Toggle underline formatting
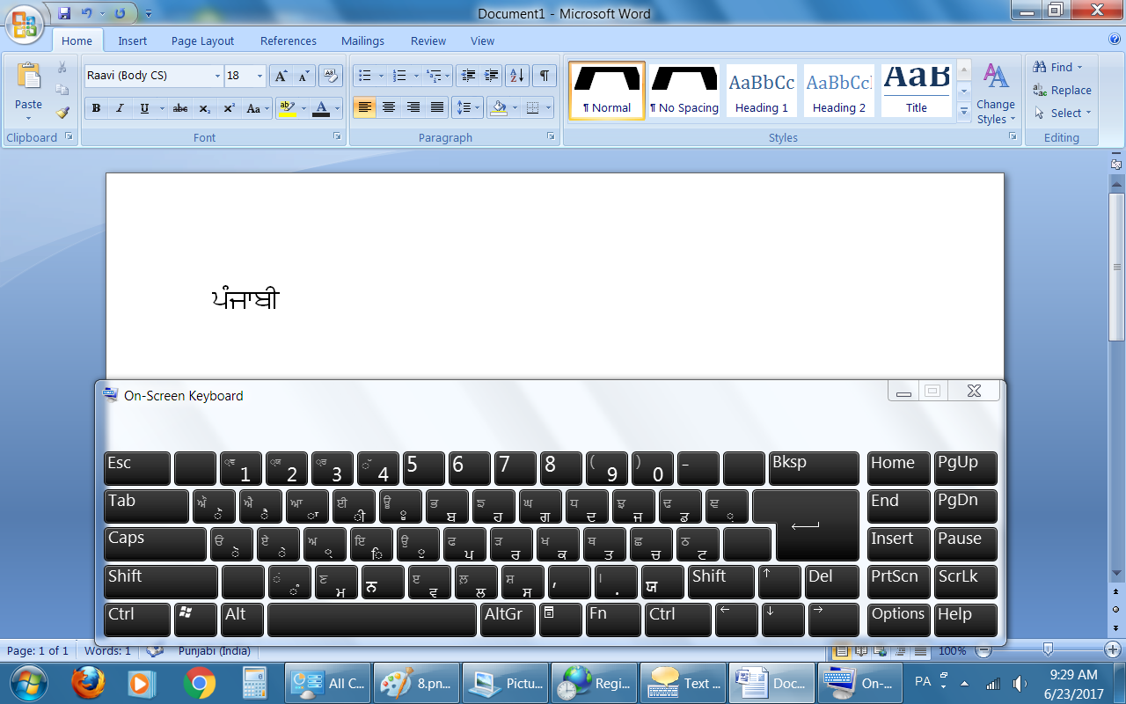Viewport: 1126px width, 704px height. [141, 108]
